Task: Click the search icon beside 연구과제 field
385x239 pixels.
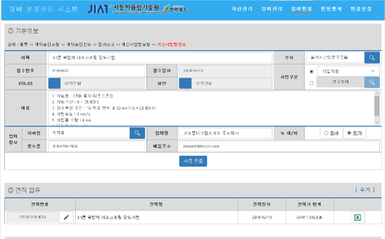Action: pos(371,82)
